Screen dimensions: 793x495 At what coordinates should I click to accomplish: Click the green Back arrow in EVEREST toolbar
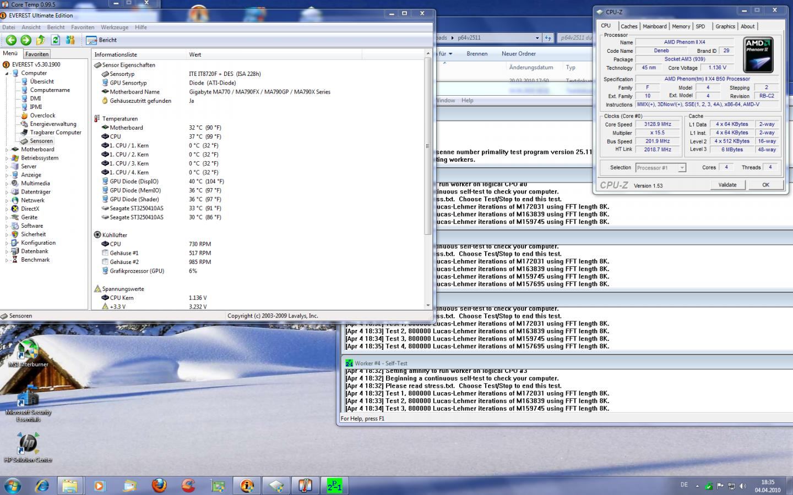pyautogui.click(x=11, y=40)
